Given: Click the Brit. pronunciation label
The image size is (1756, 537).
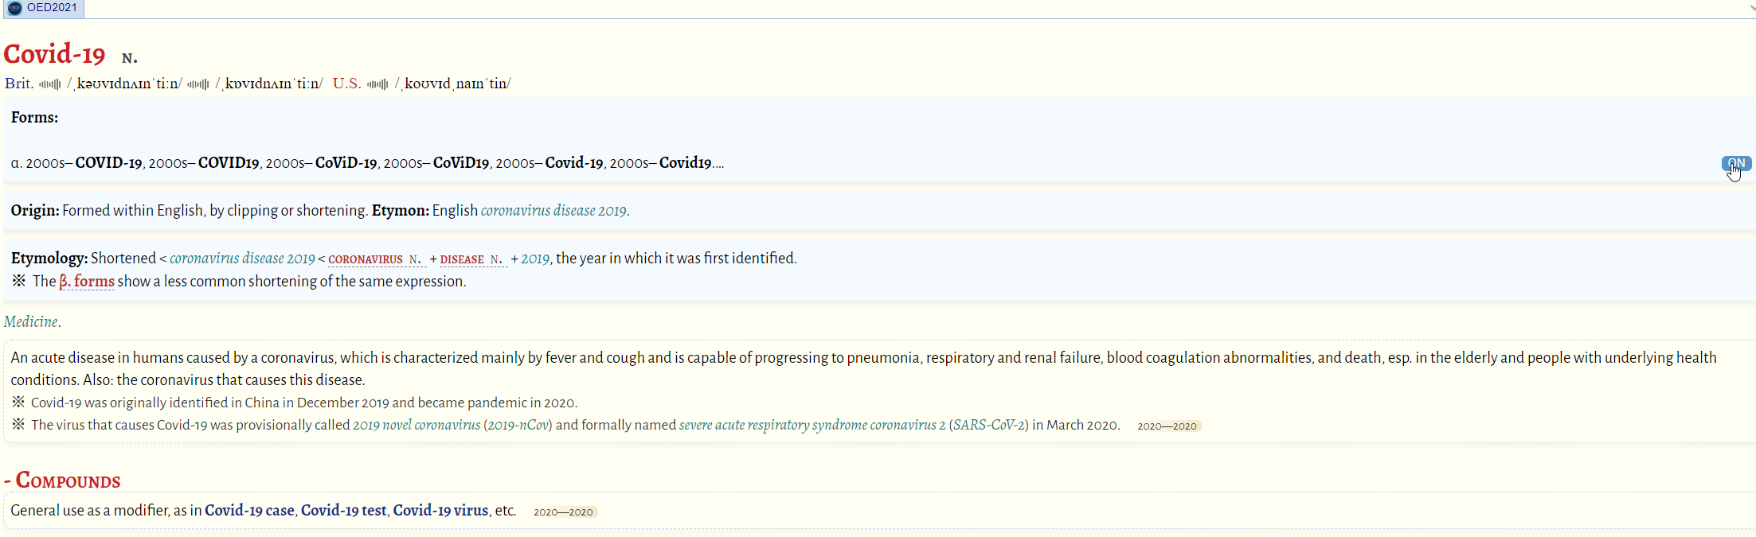Looking at the screenshot, I should click(x=19, y=84).
